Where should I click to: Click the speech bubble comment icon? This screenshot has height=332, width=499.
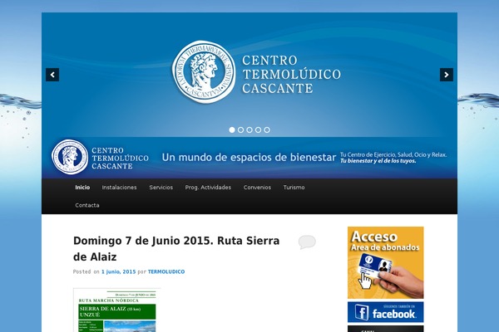click(x=307, y=242)
